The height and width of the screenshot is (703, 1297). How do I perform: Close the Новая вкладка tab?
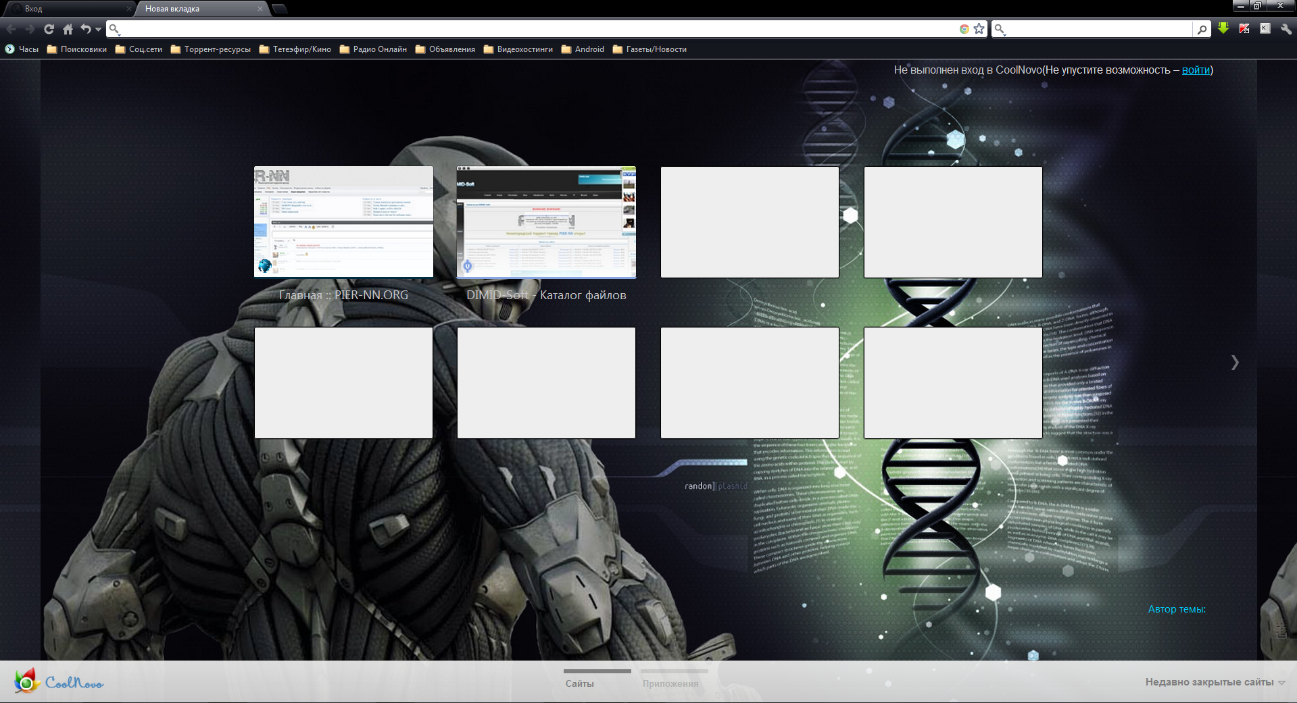(x=260, y=9)
